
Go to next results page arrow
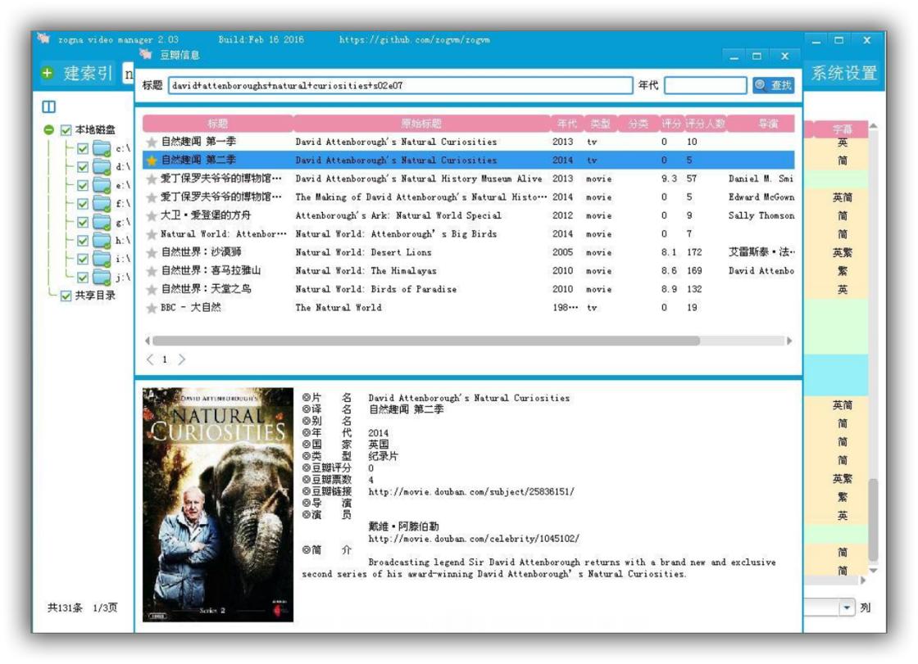pos(181,359)
